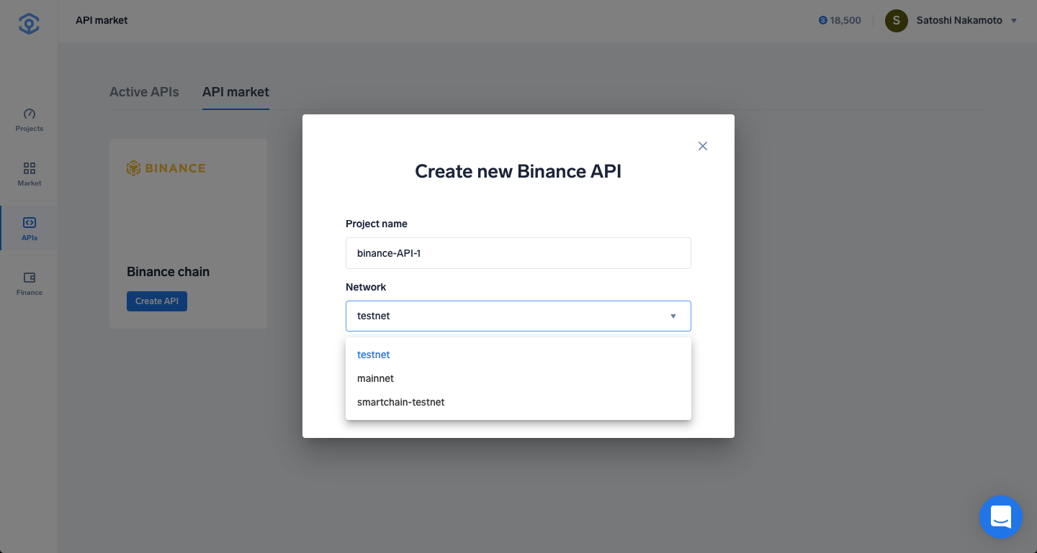
Task: Click the Binance logo on the card
Action: [166, 168]
